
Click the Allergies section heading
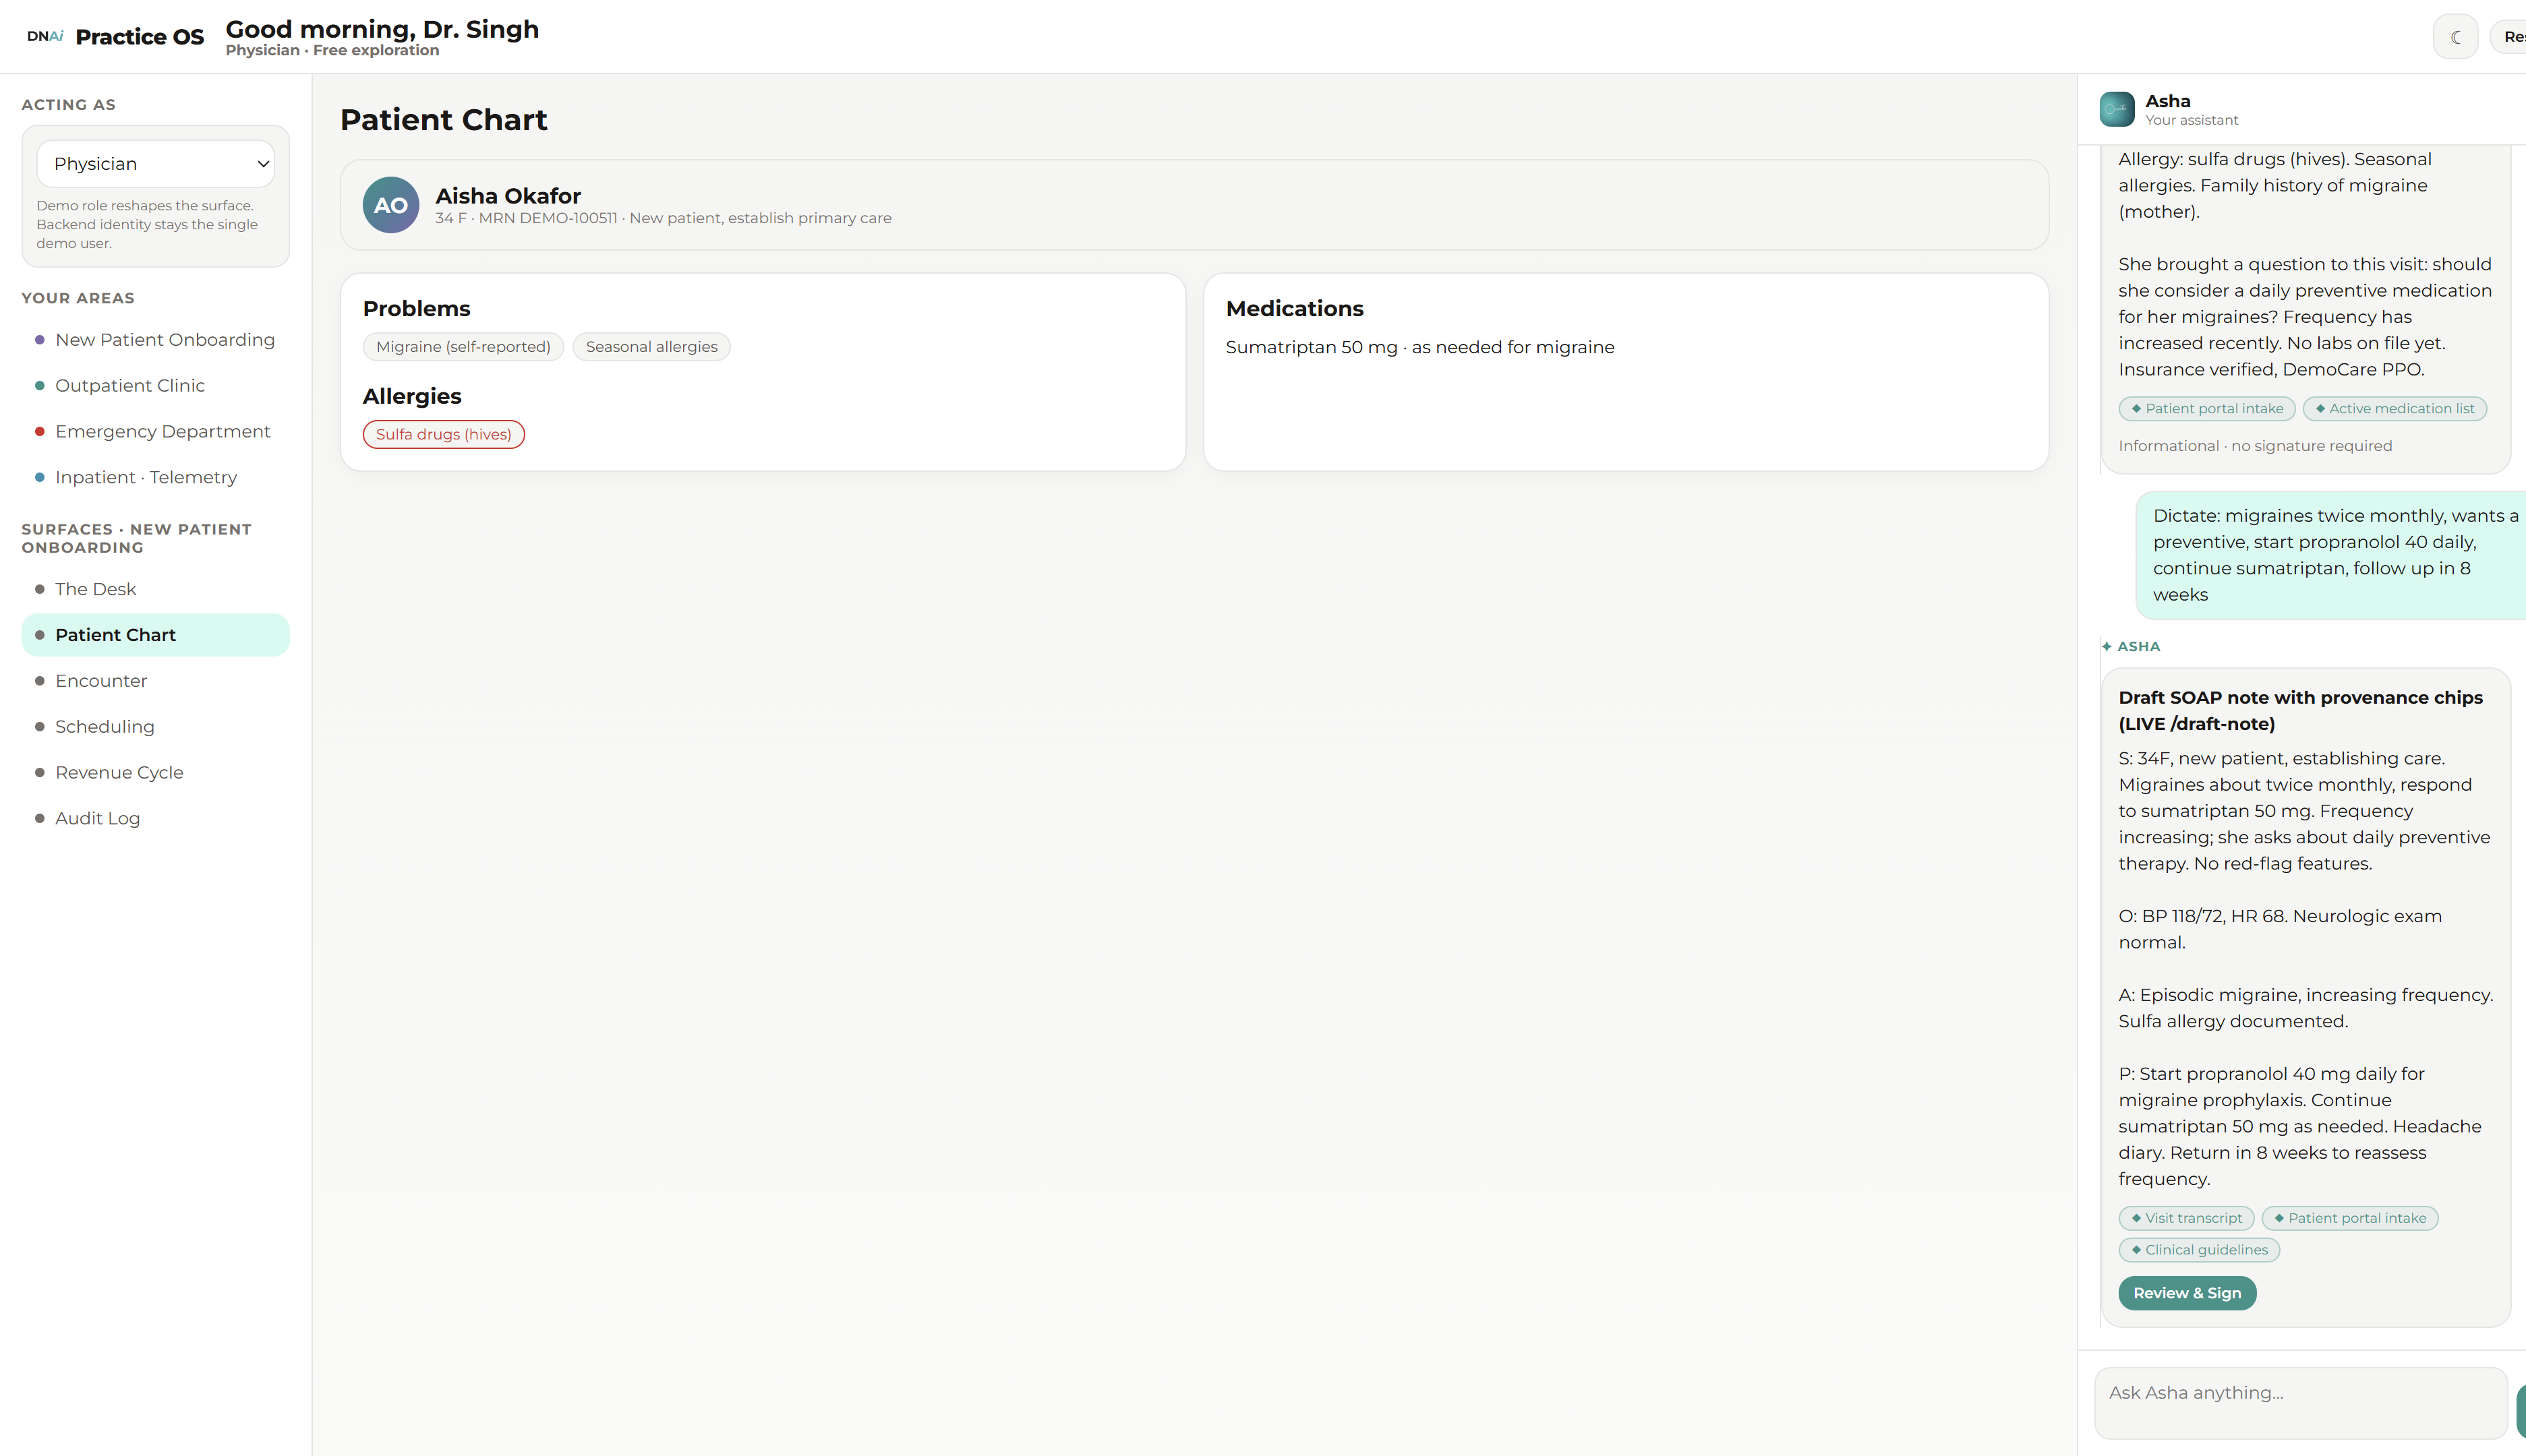412,397
